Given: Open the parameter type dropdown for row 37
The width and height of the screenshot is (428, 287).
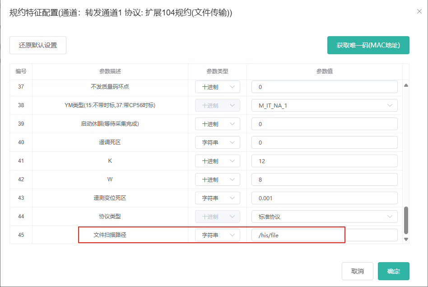Looking at the screenshot, I should 218,87.
